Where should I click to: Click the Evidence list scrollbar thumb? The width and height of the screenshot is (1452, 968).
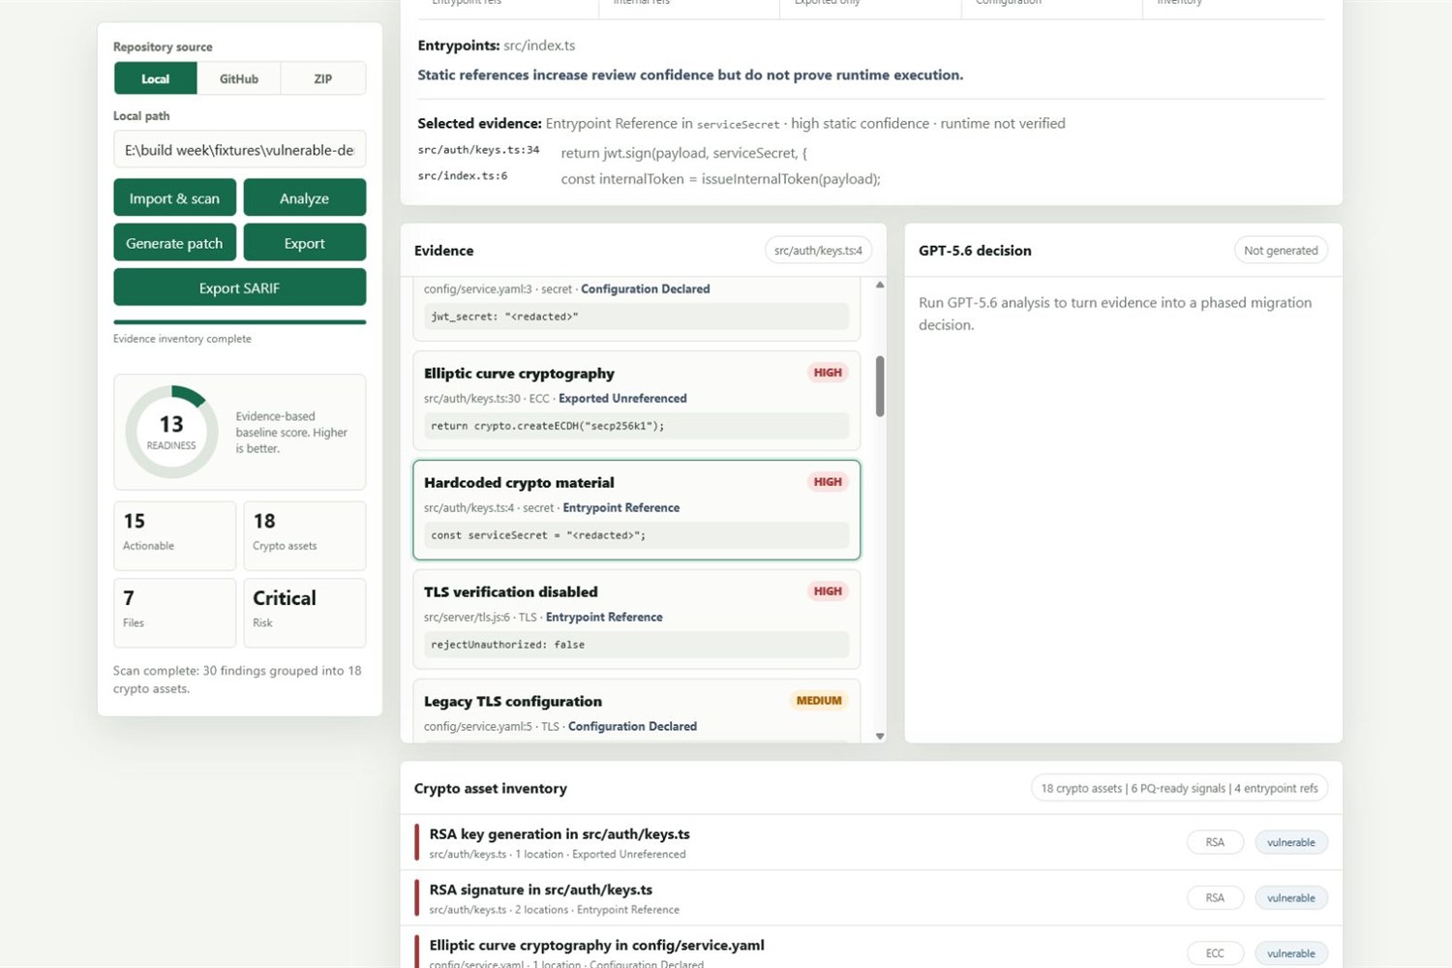click(880, 386)
